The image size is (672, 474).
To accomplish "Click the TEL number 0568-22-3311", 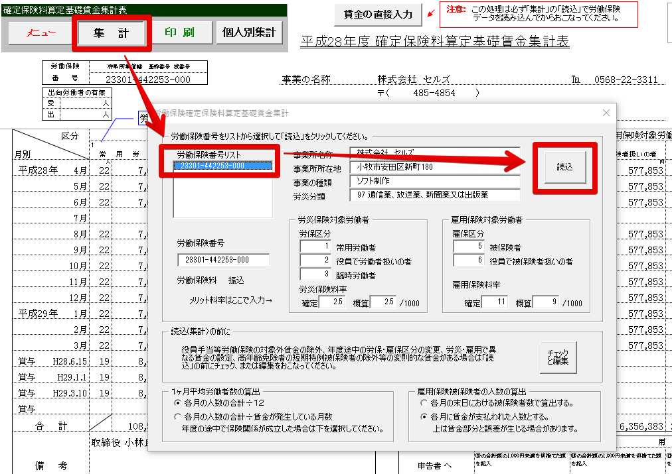I will [626, 80].
